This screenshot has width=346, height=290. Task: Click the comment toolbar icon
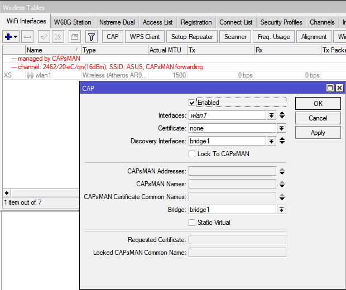[x=74, y=37]
